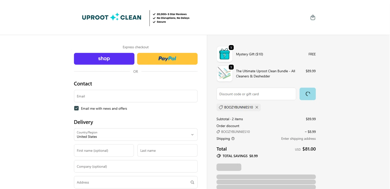390x189 pixels.
Task: Click the Uproot Clean logo
Action: 112,17
